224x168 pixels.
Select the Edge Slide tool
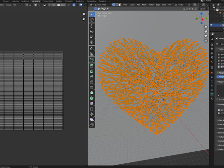(92, 109)
